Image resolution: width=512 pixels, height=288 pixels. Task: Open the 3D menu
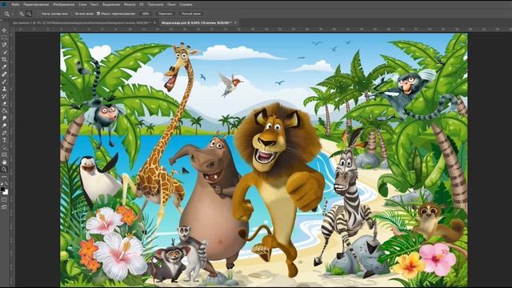coord(142,5)
